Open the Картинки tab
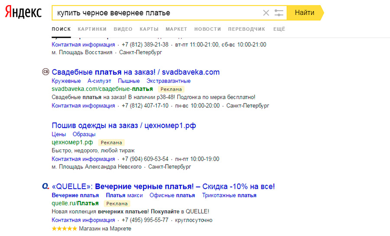The width and height of the screenshot is (390, 236). [x=92, y=29]
